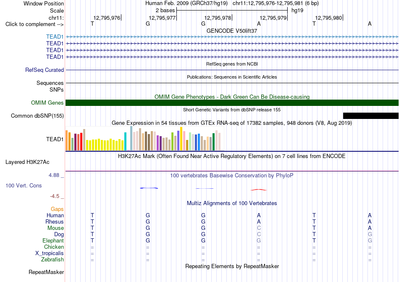The image size is (399, 282).
Task: Click the hg19 label beside scale bar
Action: [x=297, y=11]
